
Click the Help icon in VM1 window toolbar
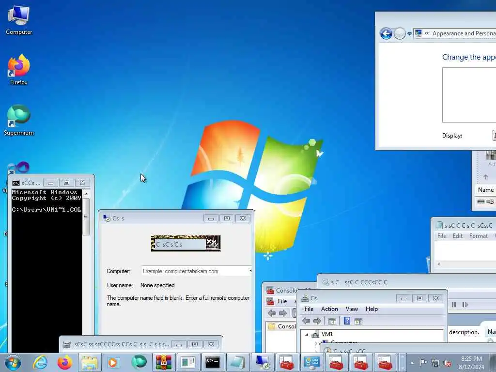(347, 321)
